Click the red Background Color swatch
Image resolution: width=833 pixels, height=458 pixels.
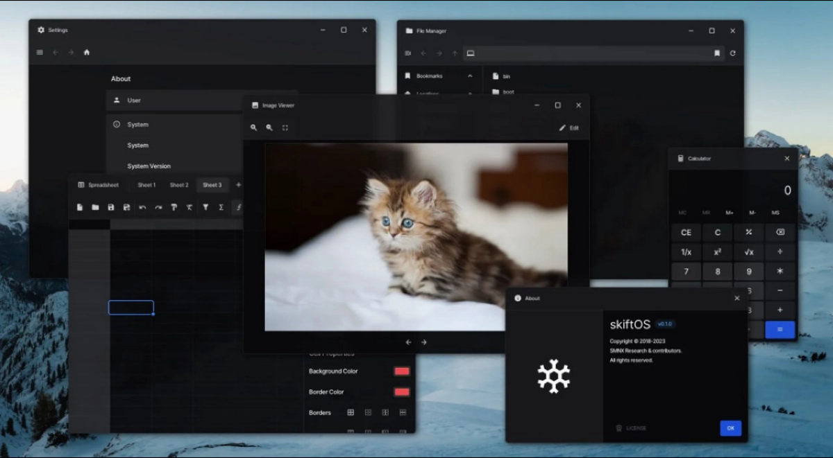pos(401,371)
